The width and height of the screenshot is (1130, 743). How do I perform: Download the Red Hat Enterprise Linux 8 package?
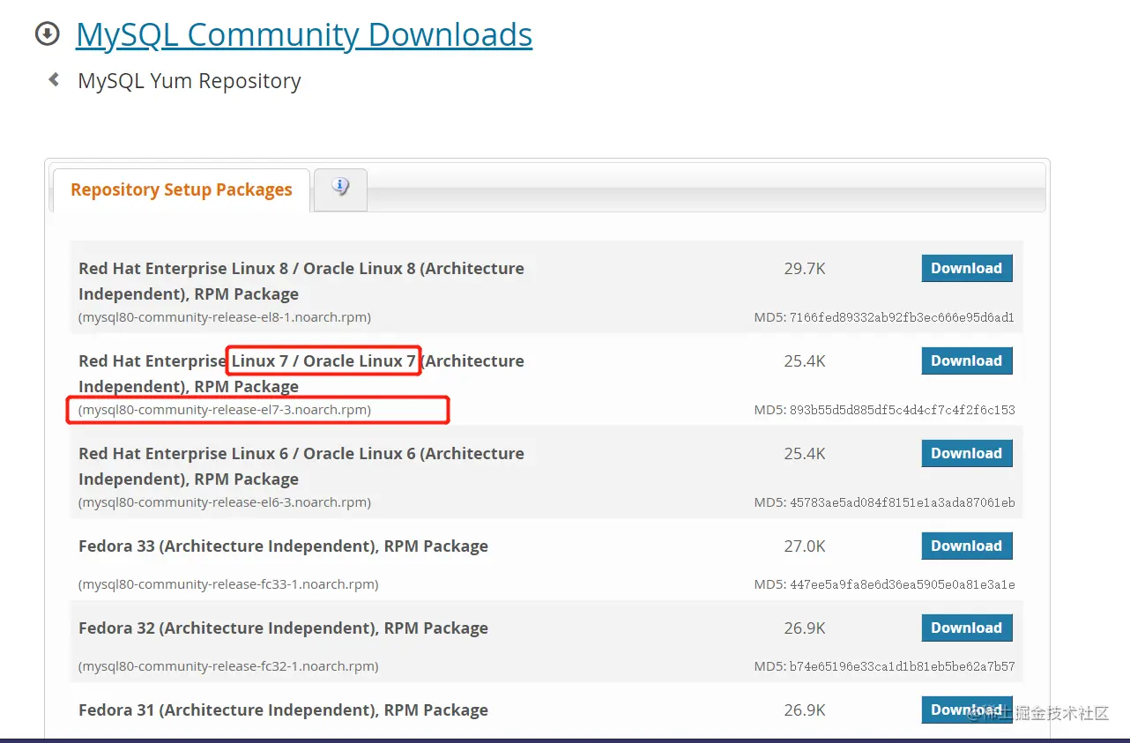click(x=967, y=268)
